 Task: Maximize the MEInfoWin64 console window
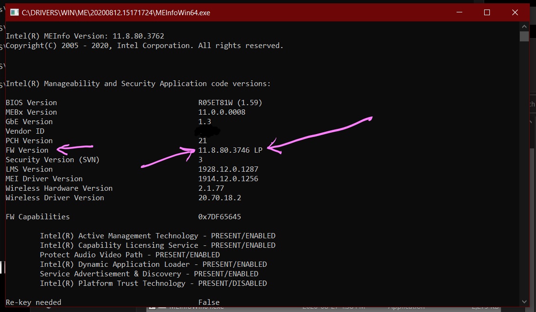pyautogui.click(x=487, y=13)
